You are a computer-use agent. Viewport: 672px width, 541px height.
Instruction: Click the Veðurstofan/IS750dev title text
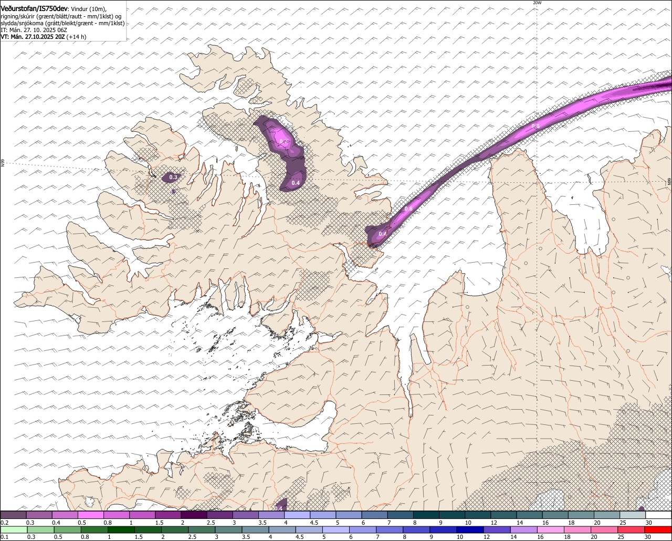point(34,8)
